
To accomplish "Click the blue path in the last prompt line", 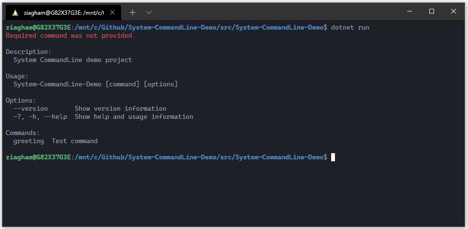I will tap(199, 157).
